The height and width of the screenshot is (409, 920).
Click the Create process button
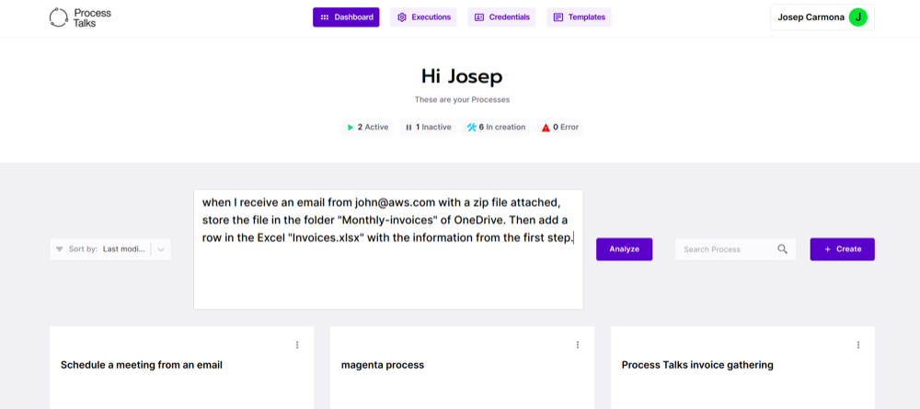843,249
